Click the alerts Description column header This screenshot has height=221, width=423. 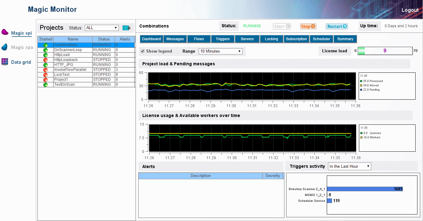pyautogui.click(x=201, y=176)
